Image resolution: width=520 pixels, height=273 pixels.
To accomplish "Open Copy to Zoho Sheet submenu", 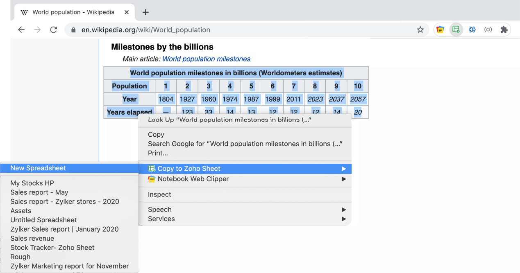I will (x=245, y=169).
